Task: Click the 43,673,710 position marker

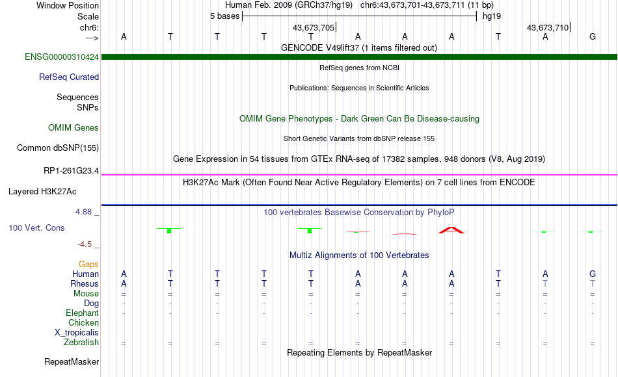Action: click(x=548, y=27)
